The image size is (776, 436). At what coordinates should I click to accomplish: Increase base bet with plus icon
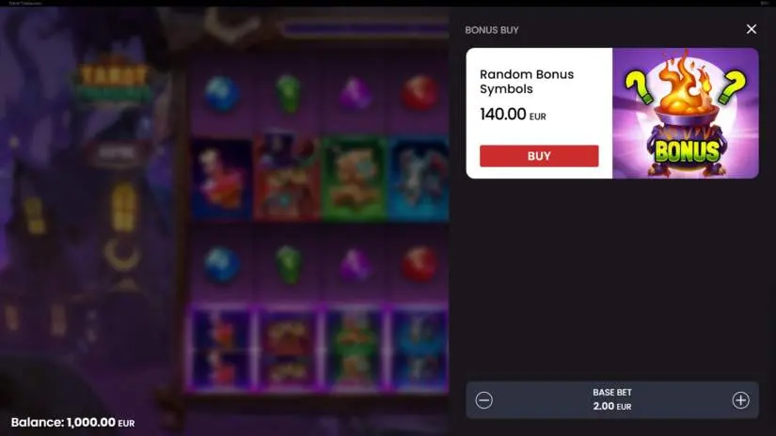coord(741,400)
